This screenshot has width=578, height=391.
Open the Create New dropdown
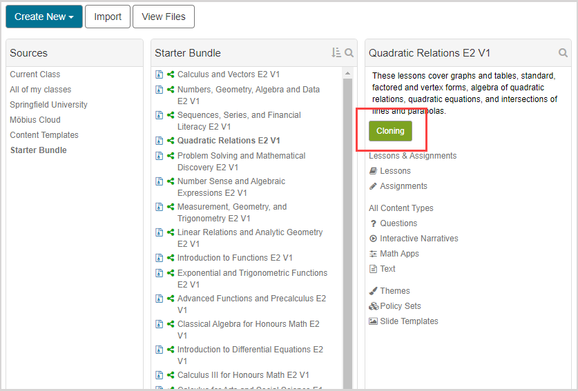(44, 17)
